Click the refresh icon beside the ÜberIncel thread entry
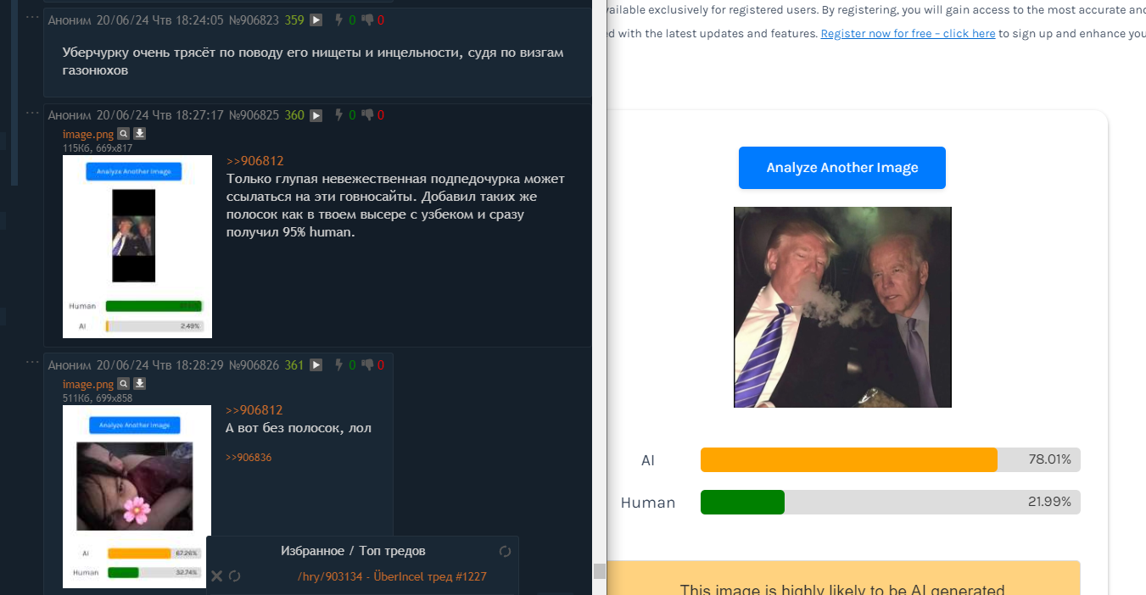This screenshot has height=595, width=1146. pos(235,576)
